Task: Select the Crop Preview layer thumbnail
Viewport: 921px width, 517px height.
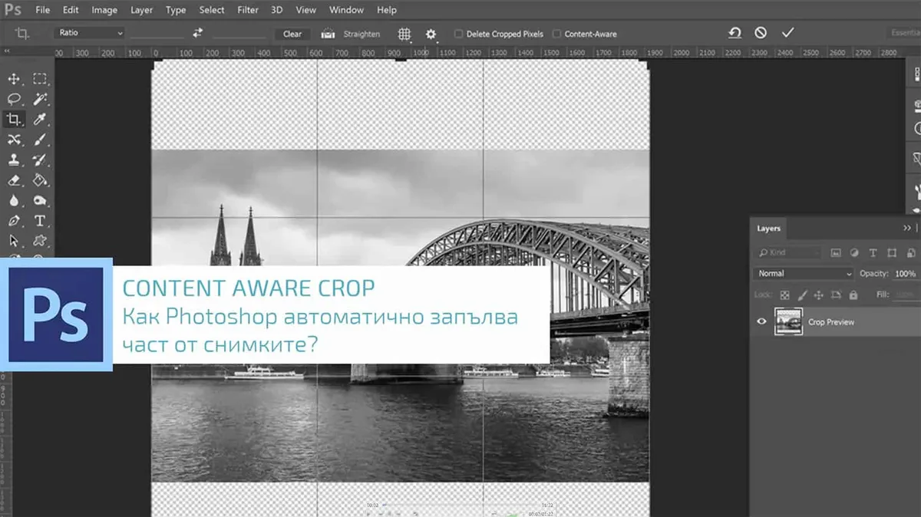Action: click(789, 321)
